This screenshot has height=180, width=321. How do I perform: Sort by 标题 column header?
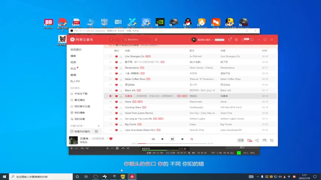(128, 51)
